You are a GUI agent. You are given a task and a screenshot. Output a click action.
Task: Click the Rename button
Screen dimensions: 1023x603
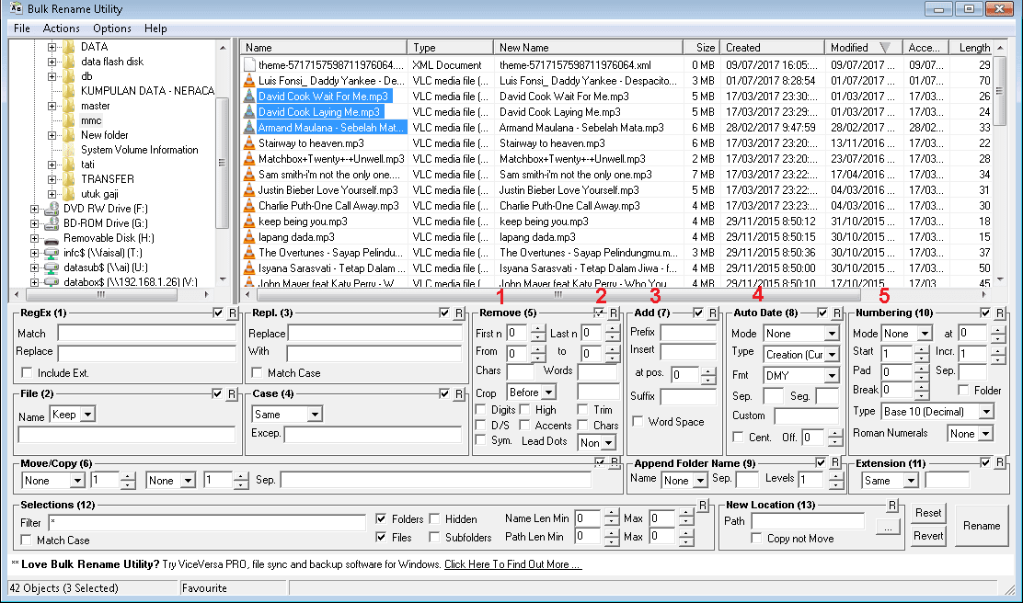[982, 526]
